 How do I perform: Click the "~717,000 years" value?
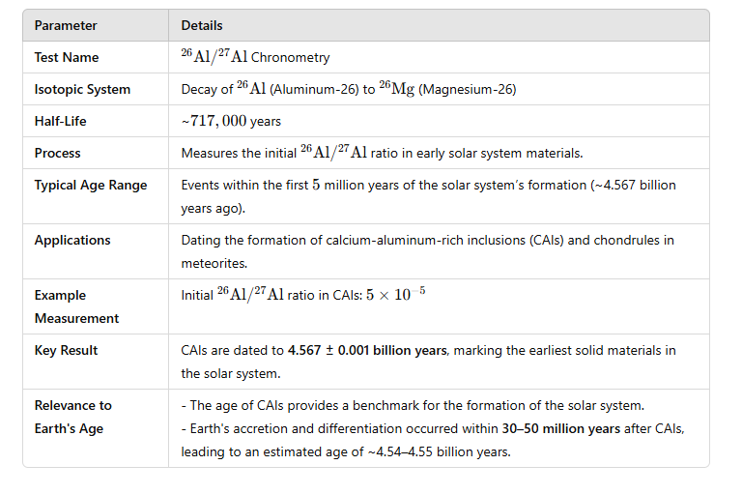pos(231,121)
